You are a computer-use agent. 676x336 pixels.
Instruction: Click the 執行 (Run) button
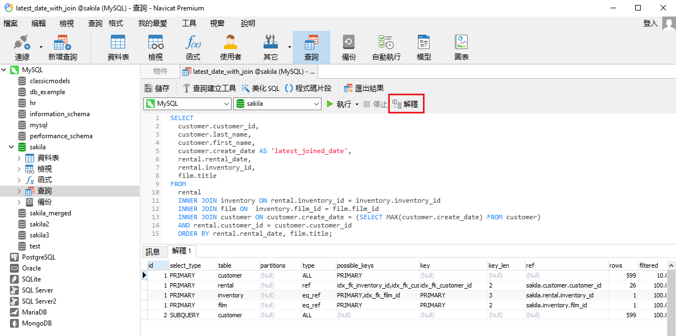339,104
